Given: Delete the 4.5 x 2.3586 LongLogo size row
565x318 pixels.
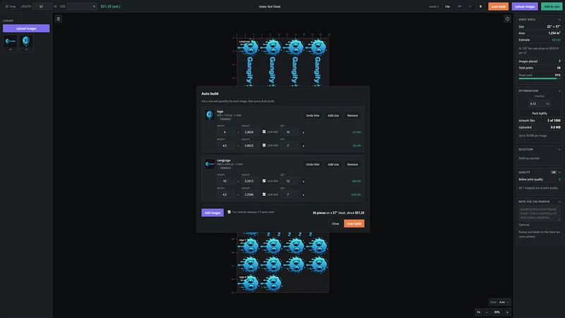Looking at the screenshot, I should coord(304,195).
